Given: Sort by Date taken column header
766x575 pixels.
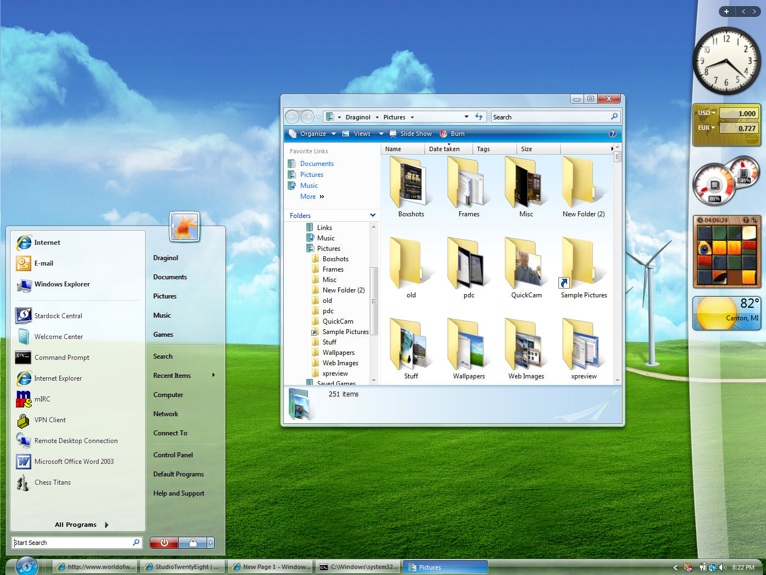Looking at the screenshot, I should [x=448, y=149].
